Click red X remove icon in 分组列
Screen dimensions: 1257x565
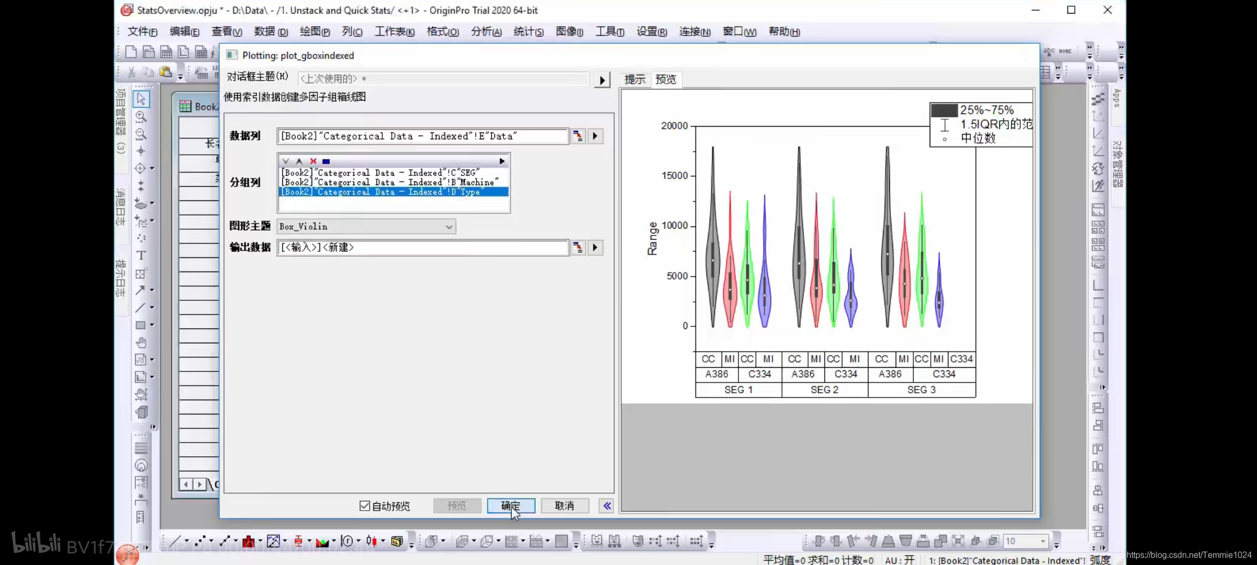point(313,161)
